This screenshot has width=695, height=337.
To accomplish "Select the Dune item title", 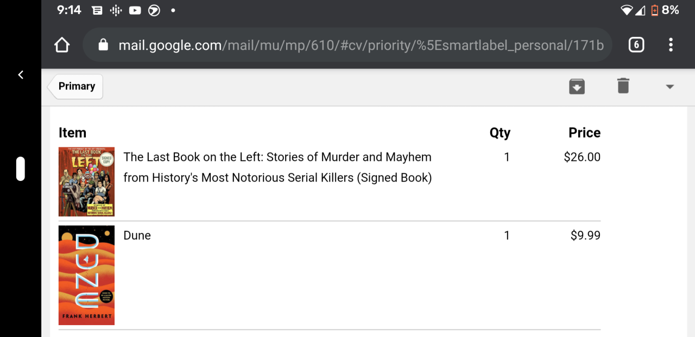I will (137, 236).
